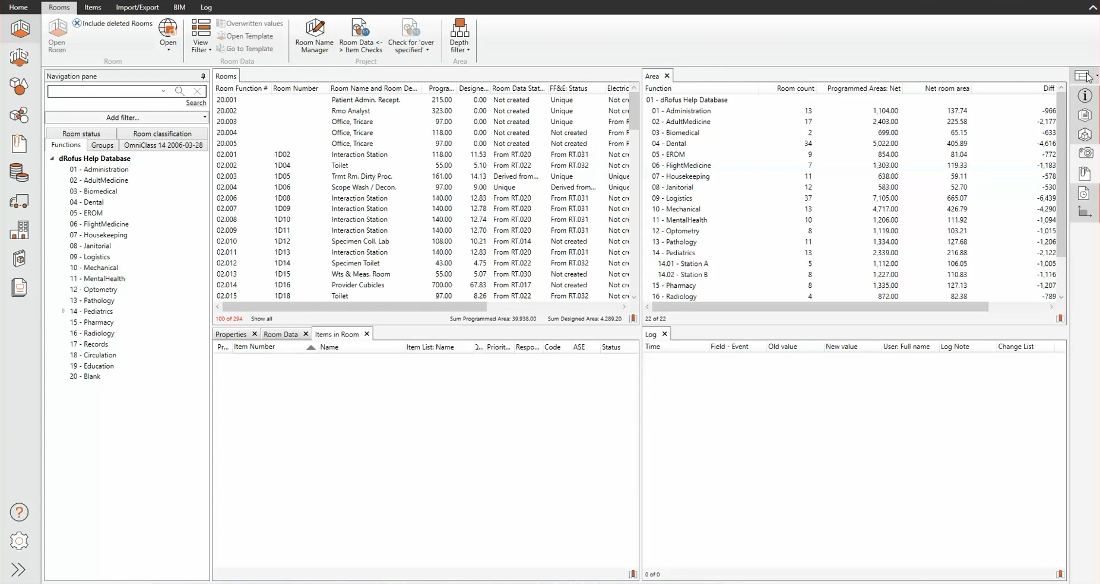Open settings gear in left sidebar
This screenshot has width=1100, height=584.
point(19,541)
